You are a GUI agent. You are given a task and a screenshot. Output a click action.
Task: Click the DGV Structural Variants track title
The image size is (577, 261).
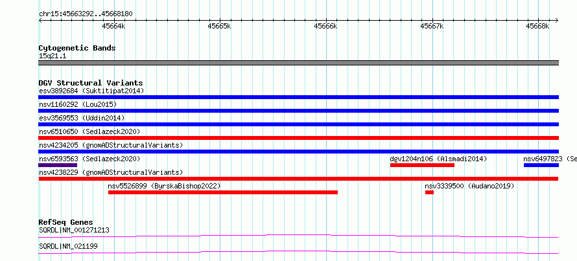coord(91,83)
